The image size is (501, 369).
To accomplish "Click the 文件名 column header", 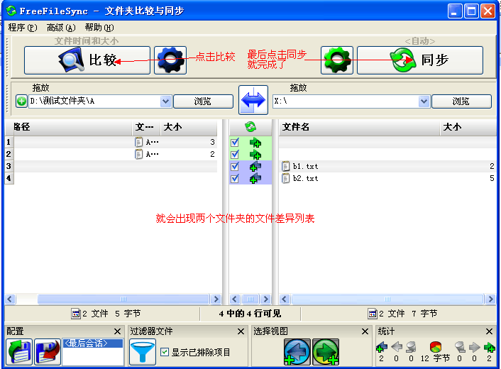I will 359,127.
